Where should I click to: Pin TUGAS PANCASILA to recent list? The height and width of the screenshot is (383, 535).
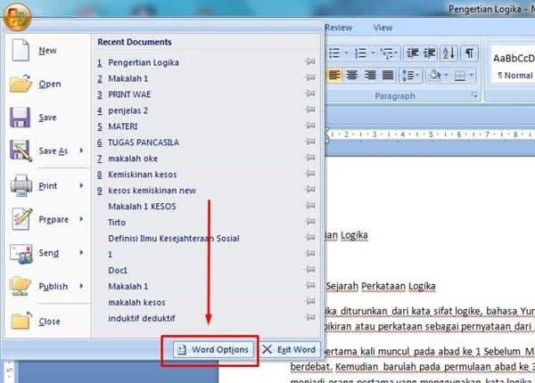pos(309,141)
